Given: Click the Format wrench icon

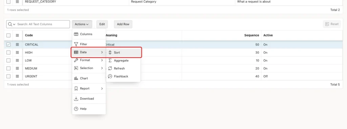Looking at the screenshot, I should (x=76, y=60).
